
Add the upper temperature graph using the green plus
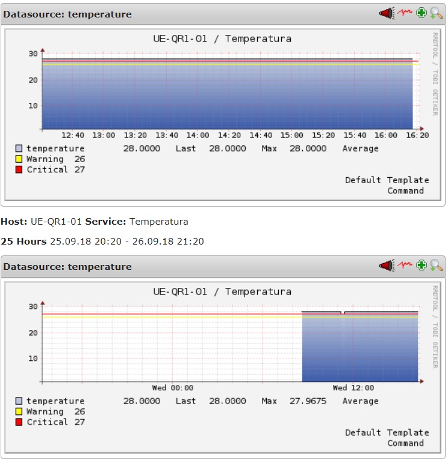(x=422, y=13)
